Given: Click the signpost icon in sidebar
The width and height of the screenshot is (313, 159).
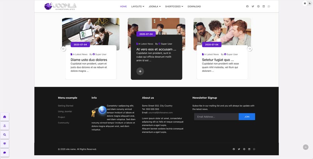Looking at the screenshot, I should click(x=5, y=144).
